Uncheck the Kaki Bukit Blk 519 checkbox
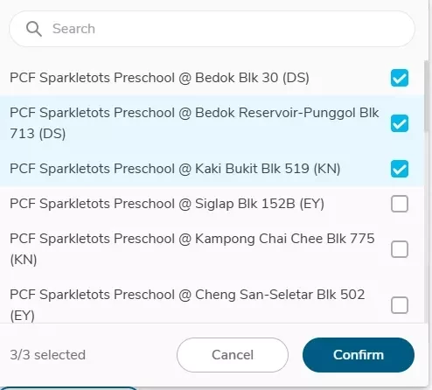The image size is (432, 390). coord(400,169)
